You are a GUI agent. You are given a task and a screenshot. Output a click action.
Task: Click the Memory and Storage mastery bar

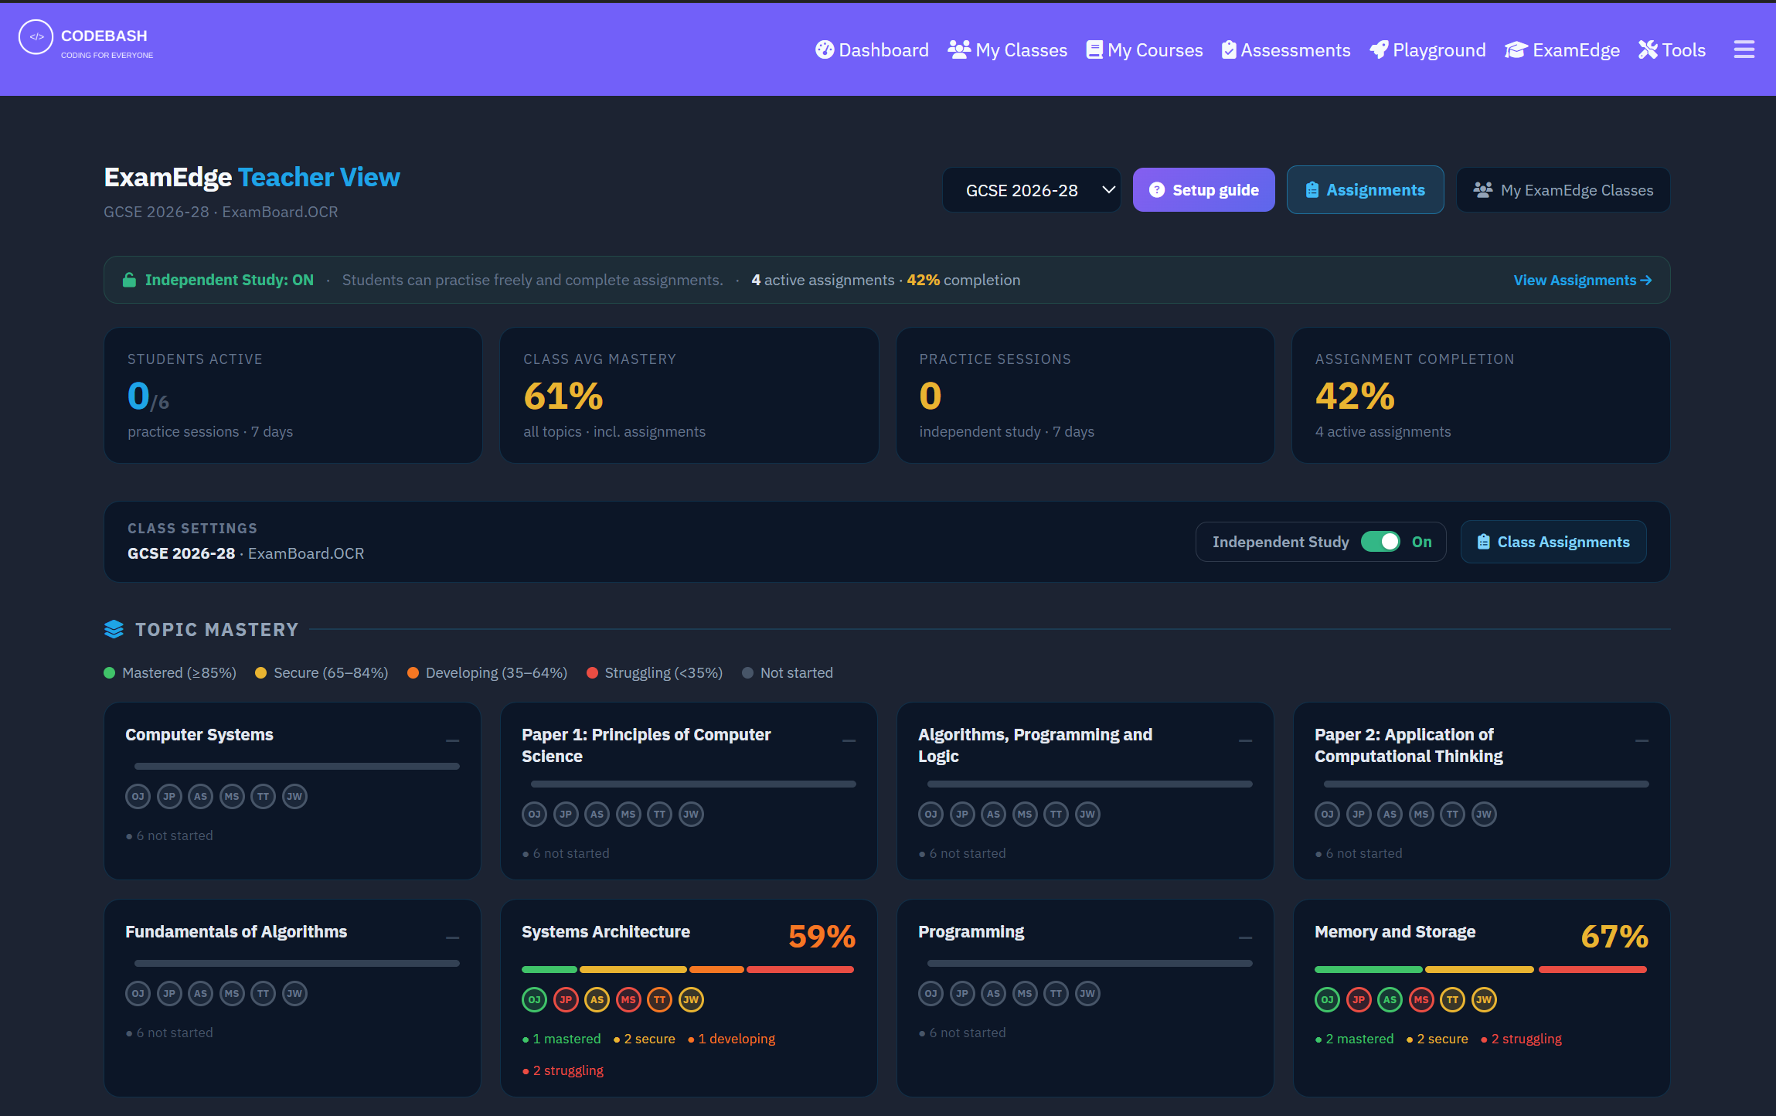click(x=1481, y=969)
